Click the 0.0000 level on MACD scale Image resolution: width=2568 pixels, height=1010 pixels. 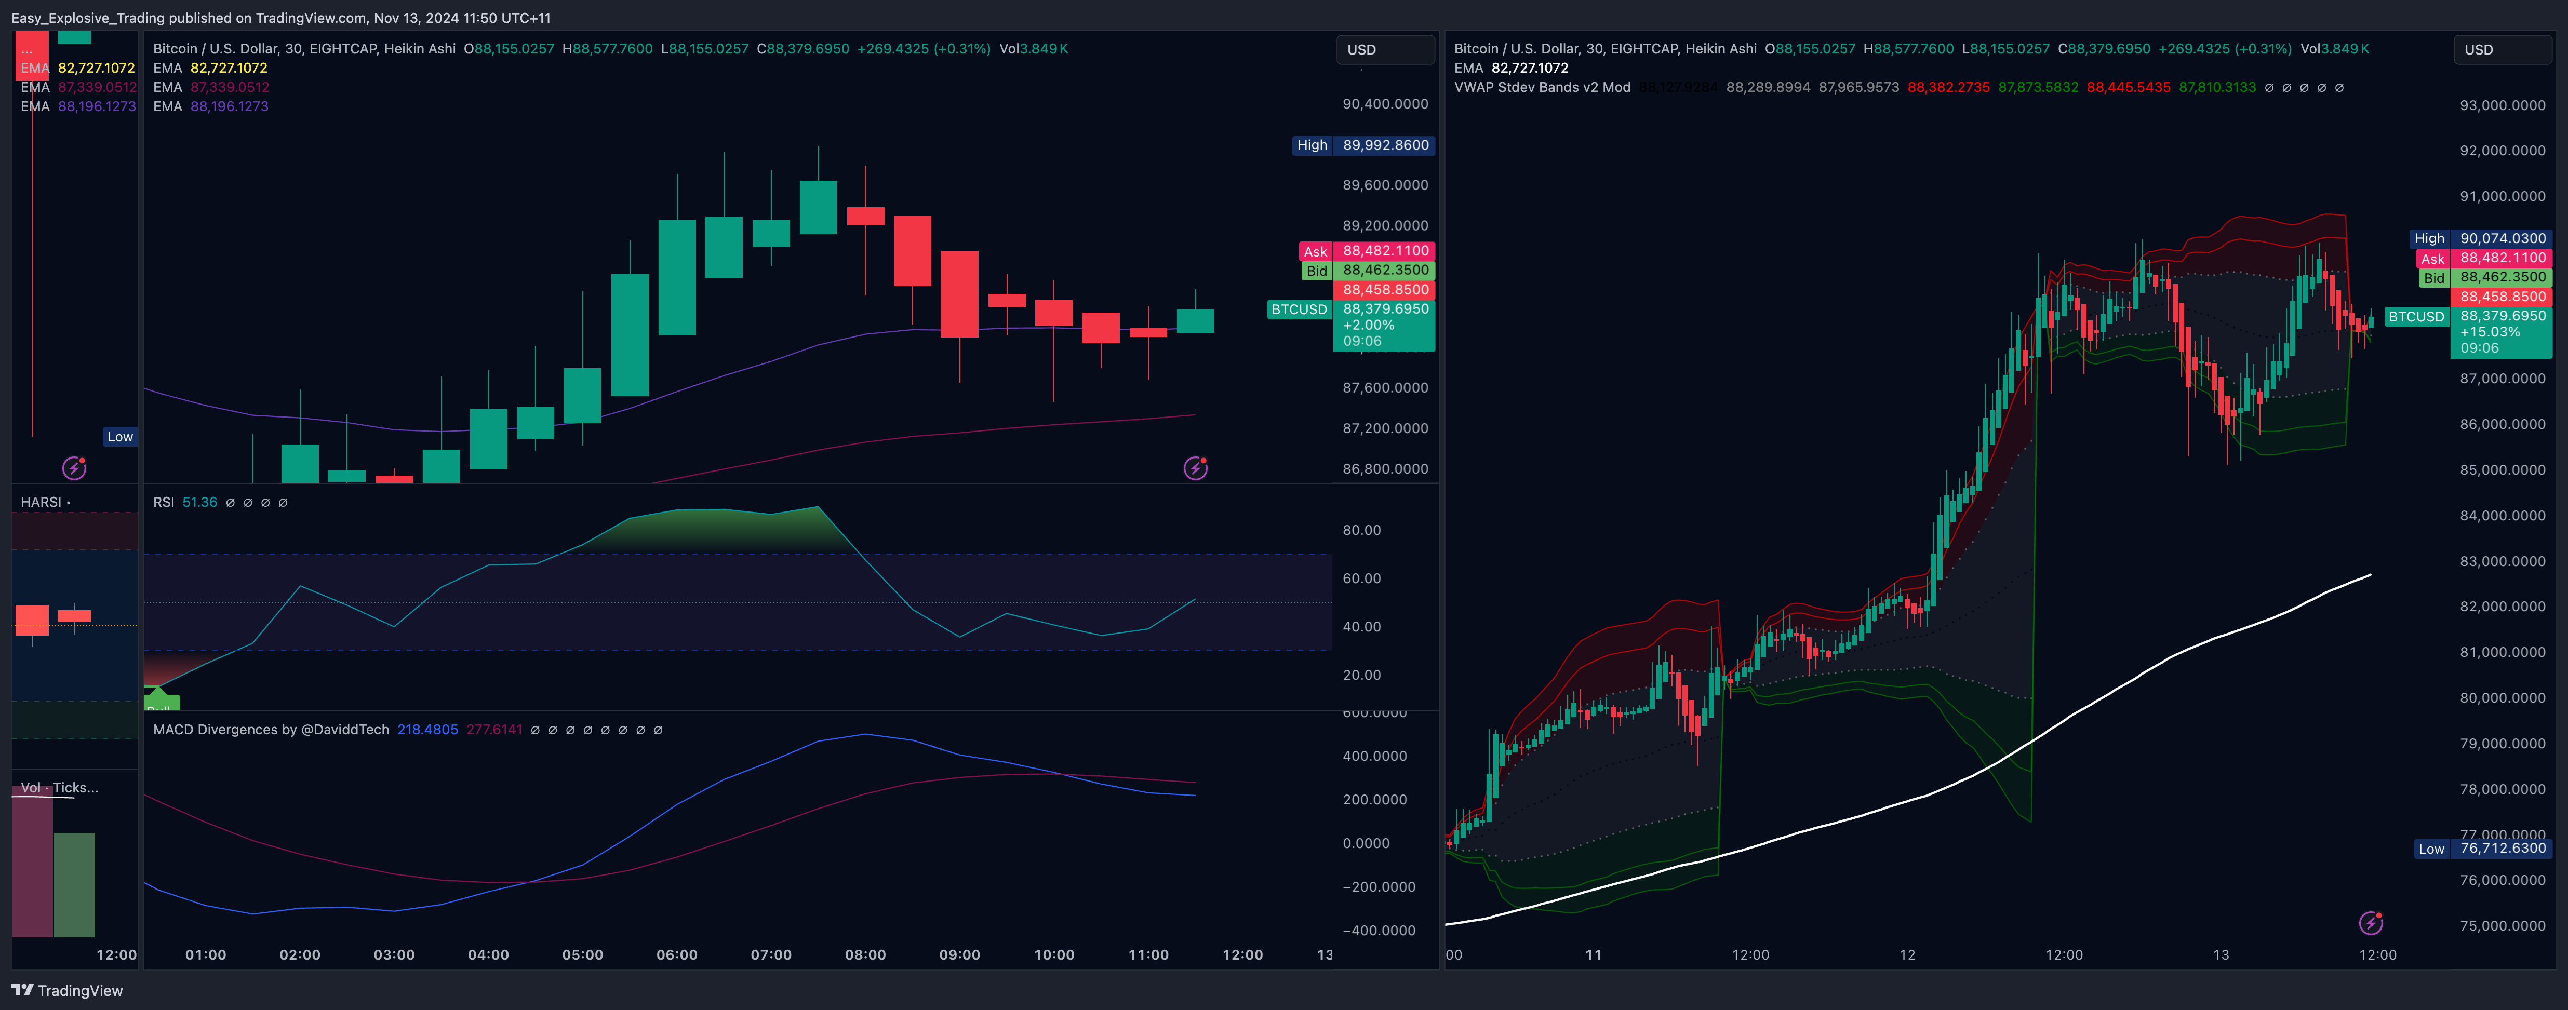(1366, 843)
